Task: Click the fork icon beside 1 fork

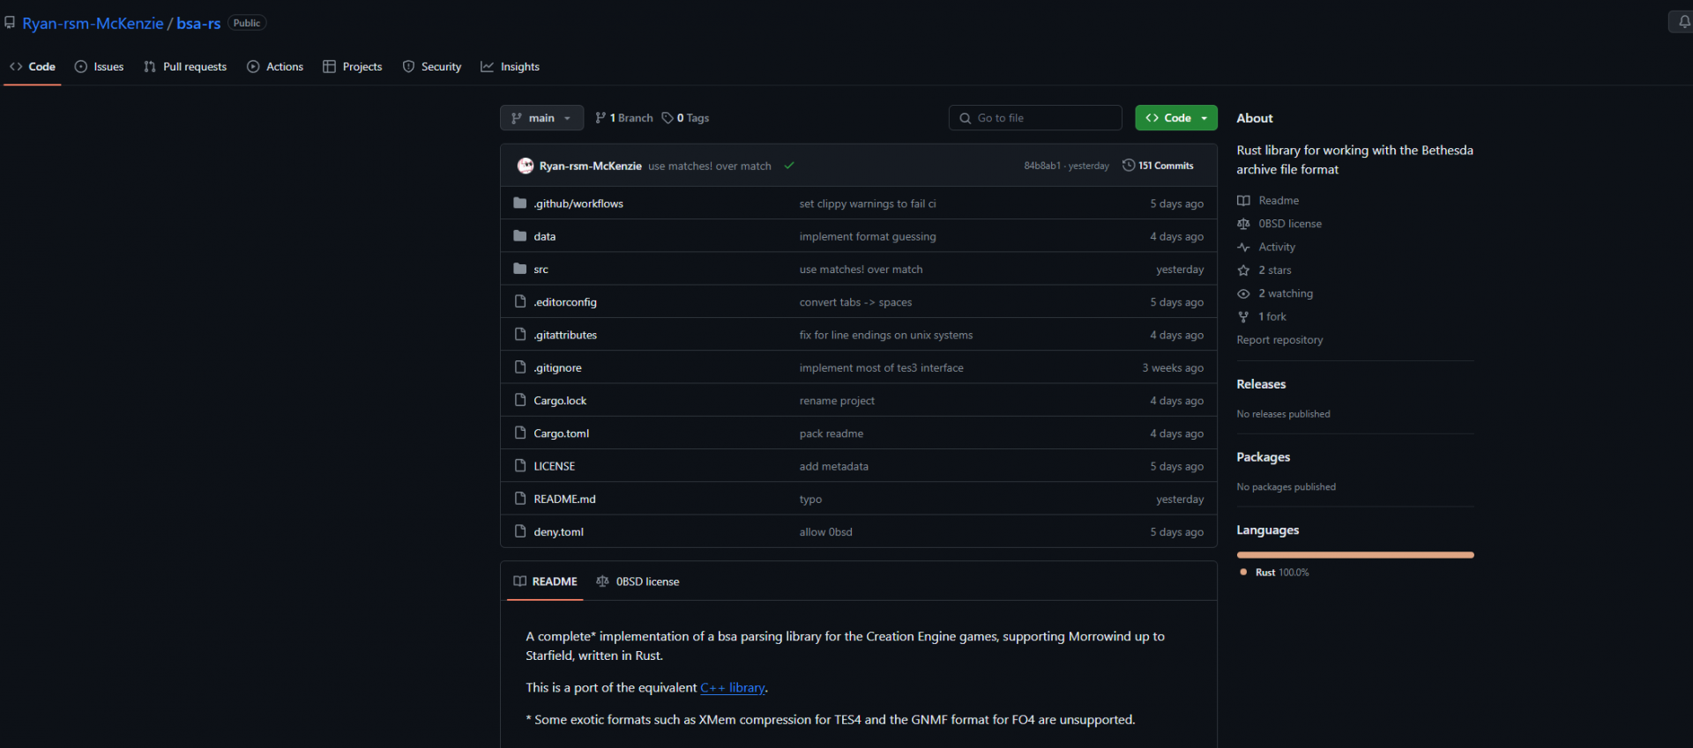Action: pos(1243,317)
